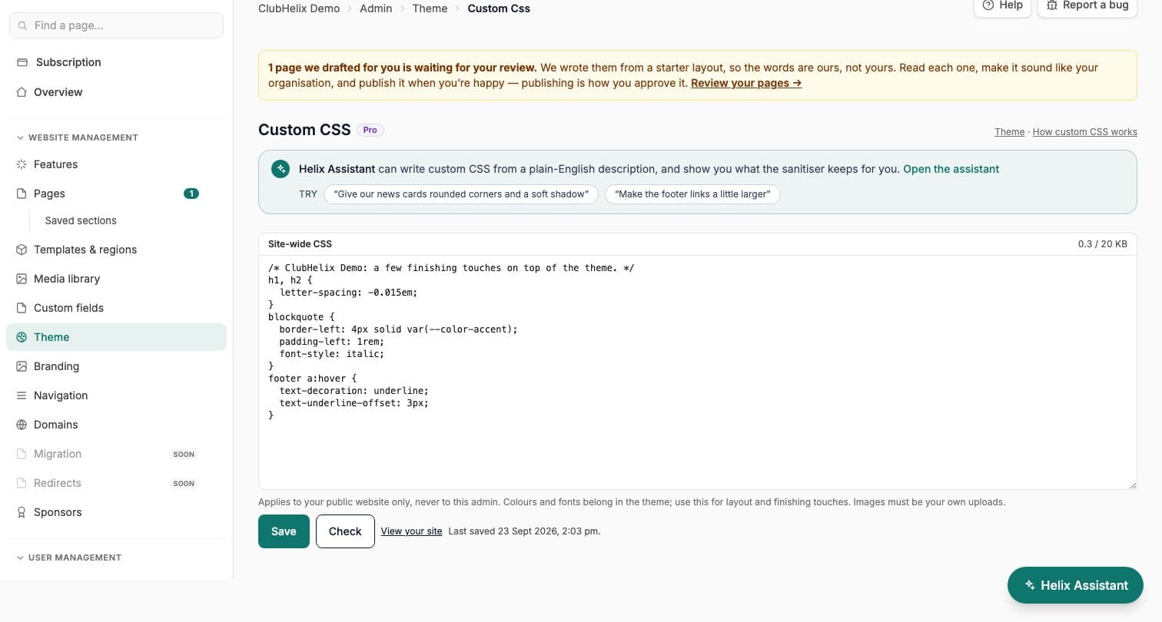Click the Subscription card icon
1162x622 pixels.
pyautogui.click(x=22, y=62)
